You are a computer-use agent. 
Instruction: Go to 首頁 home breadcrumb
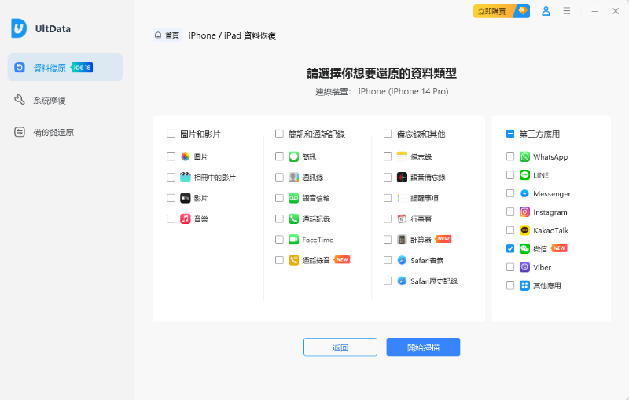click(x=167, y=35)
